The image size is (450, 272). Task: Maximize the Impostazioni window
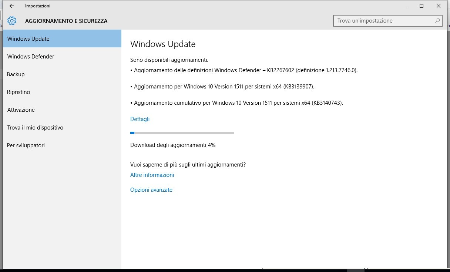pyautogui.click(x=422, y=6)
